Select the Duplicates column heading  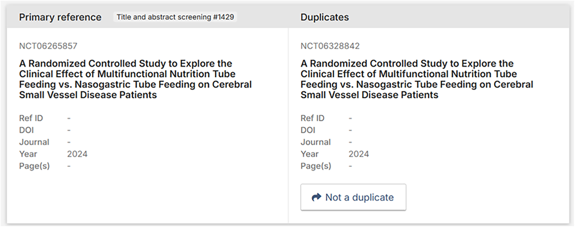coord(324,17)
